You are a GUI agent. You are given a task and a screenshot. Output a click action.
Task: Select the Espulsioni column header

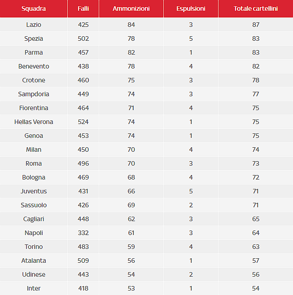(191, 9)
